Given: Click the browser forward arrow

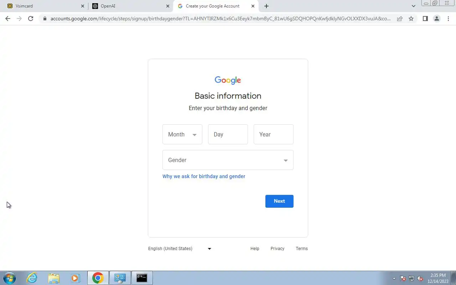Looking at the screenshot, I should pos(19,19).
